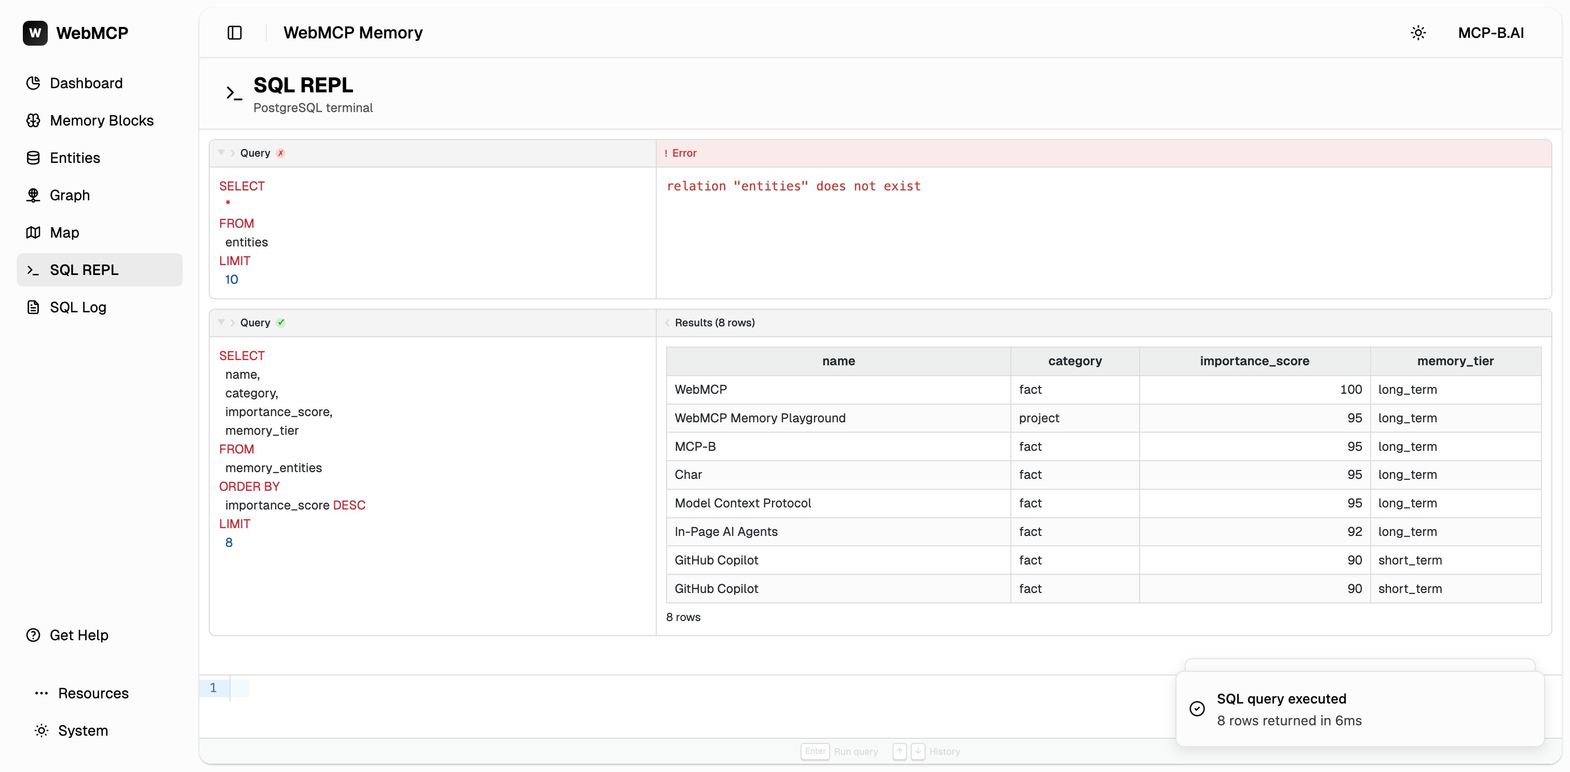The height and width of the screenshot is (772, 1570).
Task: Click the 8 rows footer text
Action: [x=683, y=617]
